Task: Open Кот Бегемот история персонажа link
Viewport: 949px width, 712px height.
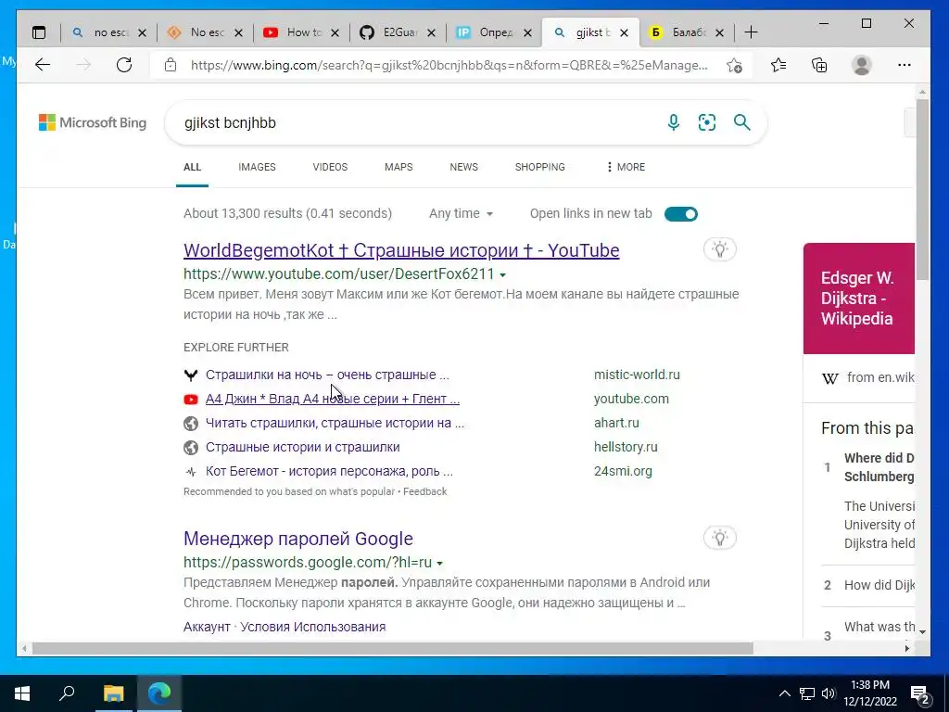Action: (329, 471)
